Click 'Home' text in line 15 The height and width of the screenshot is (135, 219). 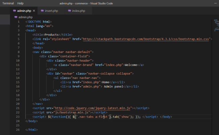105,82
